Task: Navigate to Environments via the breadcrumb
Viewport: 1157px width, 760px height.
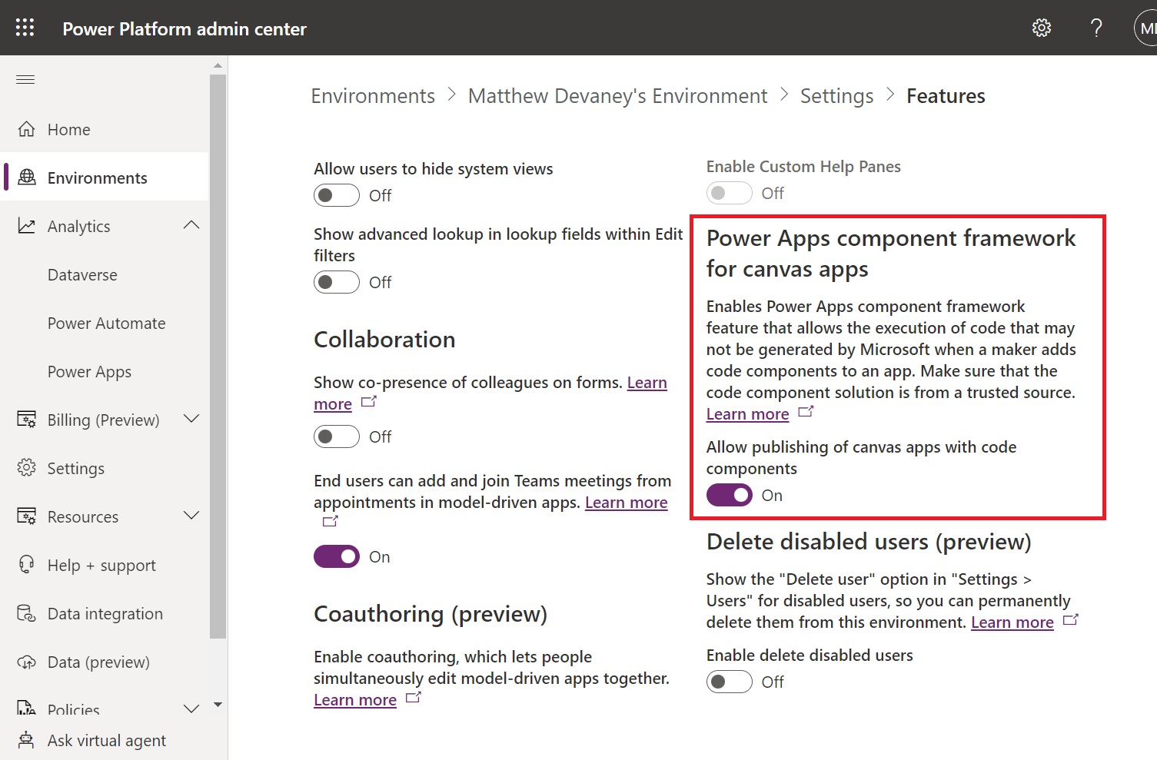Action: 372,95
